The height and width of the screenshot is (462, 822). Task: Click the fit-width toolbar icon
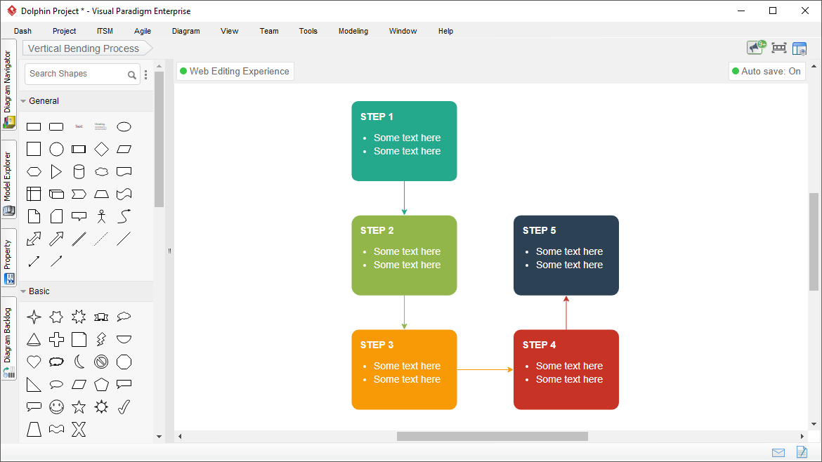779,48
